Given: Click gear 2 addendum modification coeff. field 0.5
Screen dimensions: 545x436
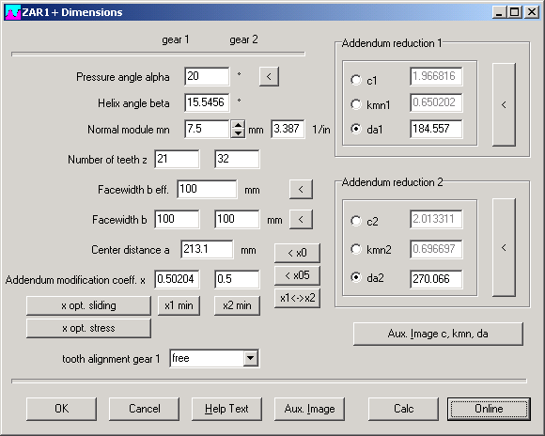Looking at the screenshot, I should pyautogui.click(x=237, y=279).
